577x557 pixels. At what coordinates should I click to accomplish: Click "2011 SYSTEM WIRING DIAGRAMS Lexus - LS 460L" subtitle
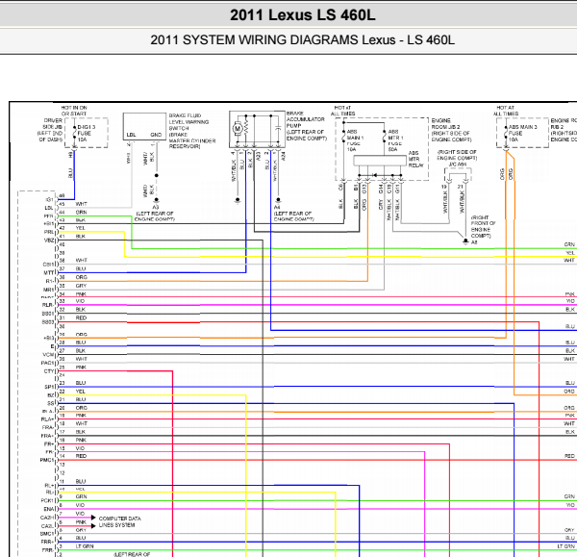(303, 39)
